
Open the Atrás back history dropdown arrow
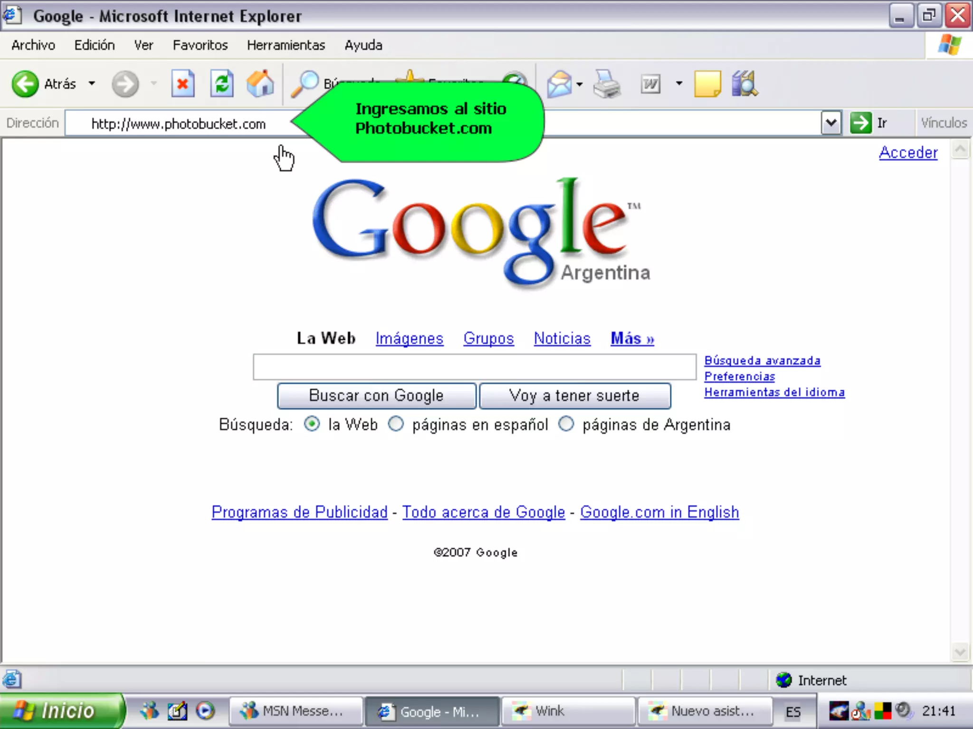tap(92, 84)
